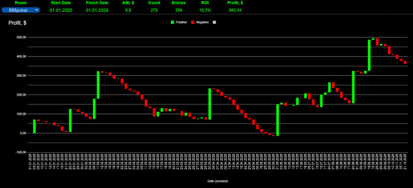
Task: Select the Room column header
Action: (x=20, y=3)
